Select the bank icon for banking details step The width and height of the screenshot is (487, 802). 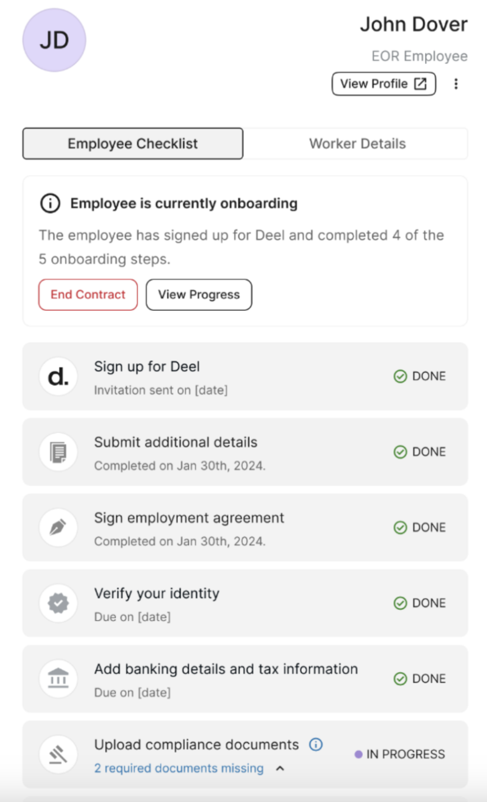[x=58, y=679]
